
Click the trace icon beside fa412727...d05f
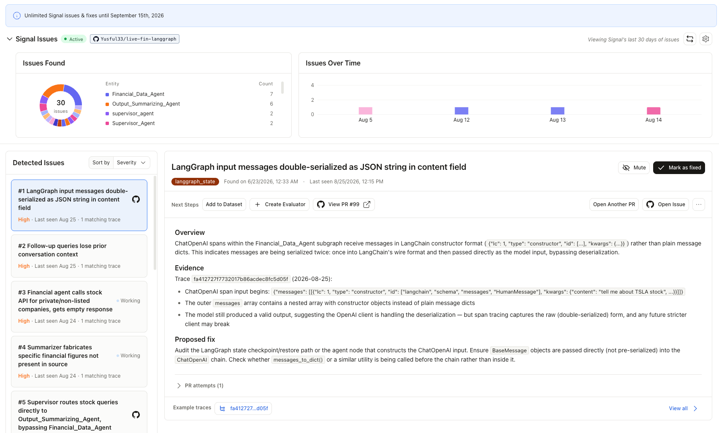[222, 408]
